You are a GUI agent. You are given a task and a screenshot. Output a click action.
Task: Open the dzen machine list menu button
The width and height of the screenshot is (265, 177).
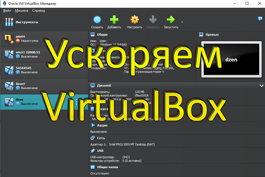[76, 102]
